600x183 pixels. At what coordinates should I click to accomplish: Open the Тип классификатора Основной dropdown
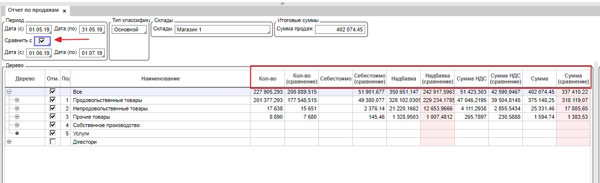click(x=129, y=29)
